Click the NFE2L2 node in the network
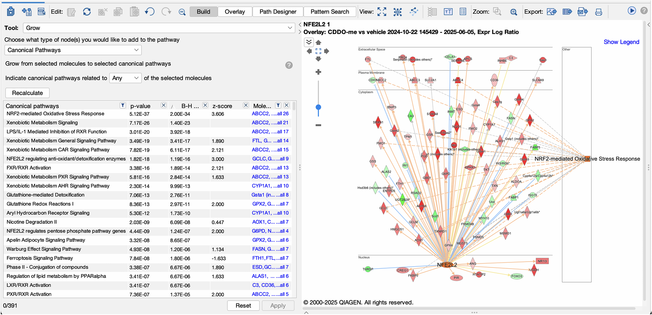The height and width of the screenshot is (315, 652). (x=447, y=265)
